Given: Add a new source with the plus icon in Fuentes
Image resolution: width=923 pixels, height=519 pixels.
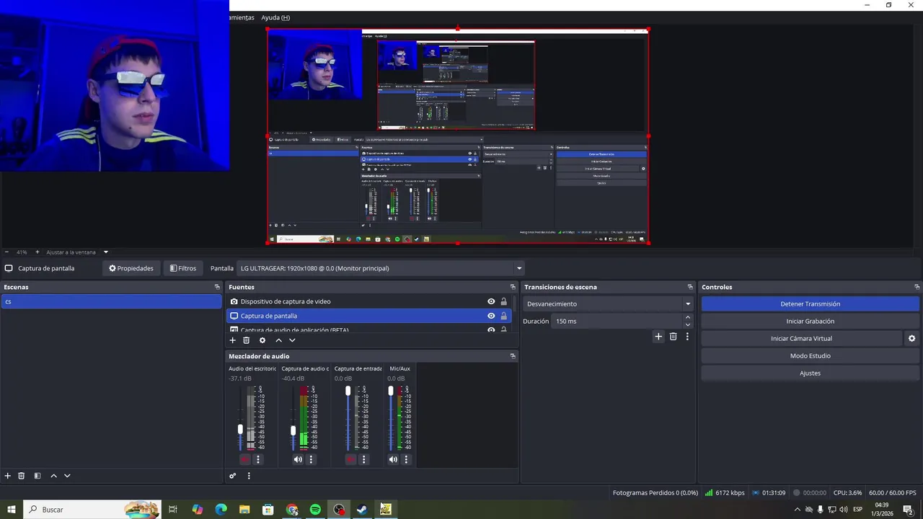Looking at the screenshot, I should [x=232, y=340].
